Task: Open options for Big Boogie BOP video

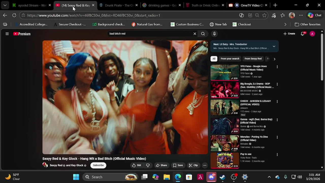Action: (277, 84)
